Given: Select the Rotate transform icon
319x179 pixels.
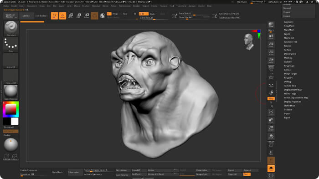Looking at the screenshot, I should point(87,16).
